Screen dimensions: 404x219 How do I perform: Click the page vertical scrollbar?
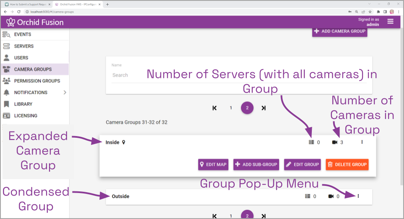pos(401,106)
